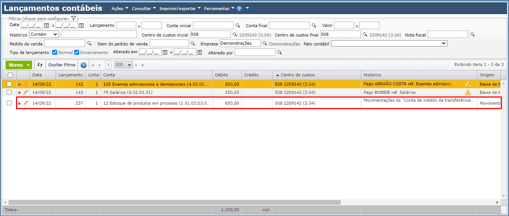The width and height of the screenshot is (509, 216).
Task: Open calendar for Alterado em start date
Action: (x=165, y=53)
